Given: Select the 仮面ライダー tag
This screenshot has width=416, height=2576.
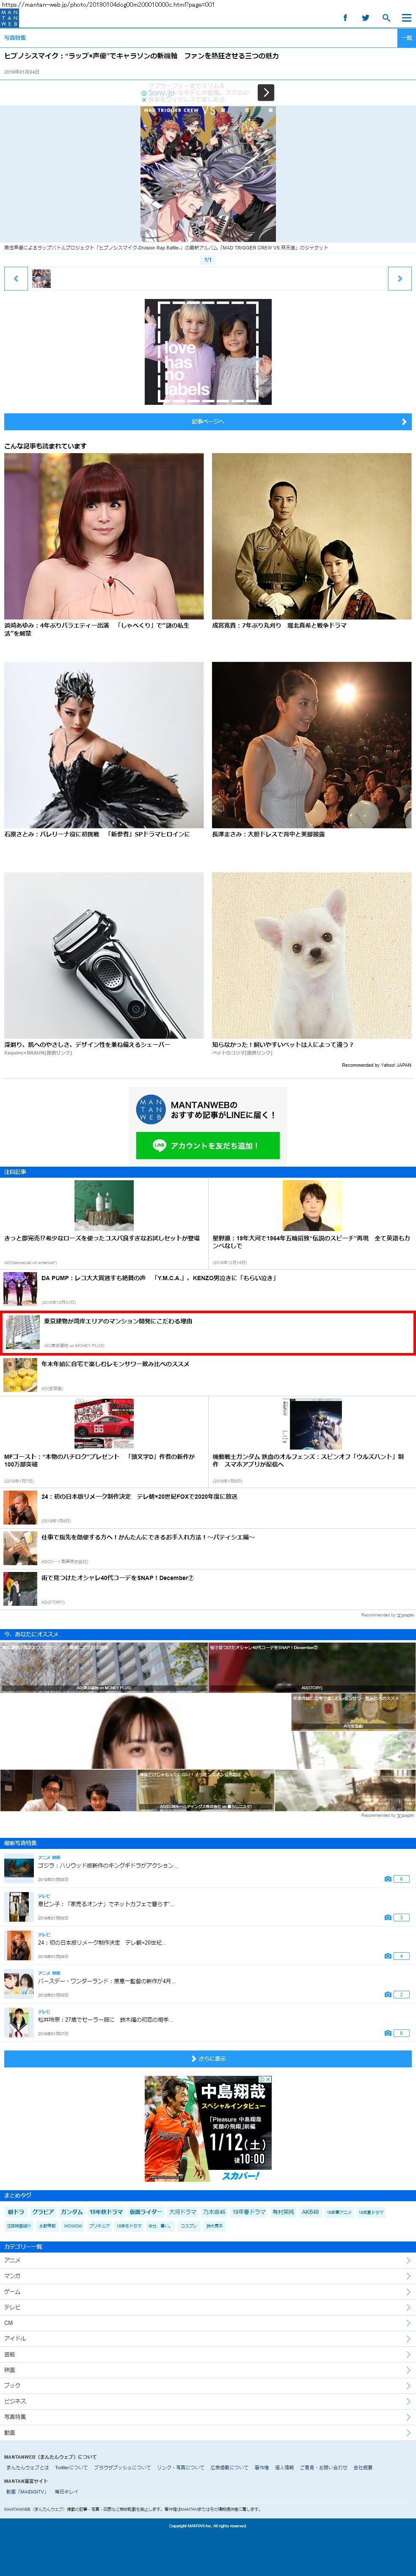Looking at the screenshot, I should (146, 2212).
